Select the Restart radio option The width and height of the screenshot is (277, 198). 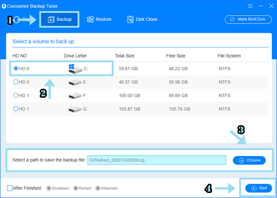coord(76,188)
